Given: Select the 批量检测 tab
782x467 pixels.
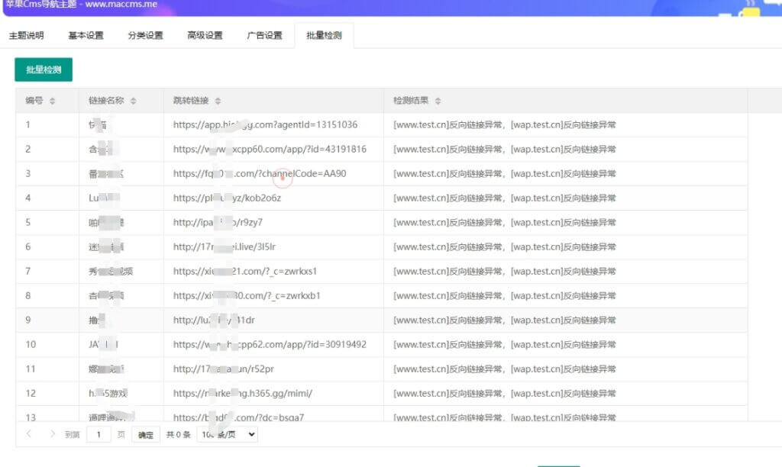Looking at the screenshot, I should 324,34.
